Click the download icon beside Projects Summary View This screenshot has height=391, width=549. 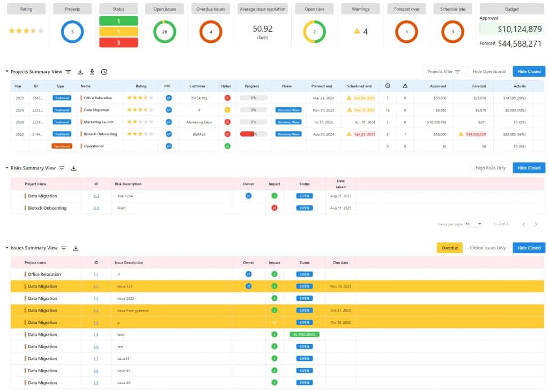coord(80,72)
